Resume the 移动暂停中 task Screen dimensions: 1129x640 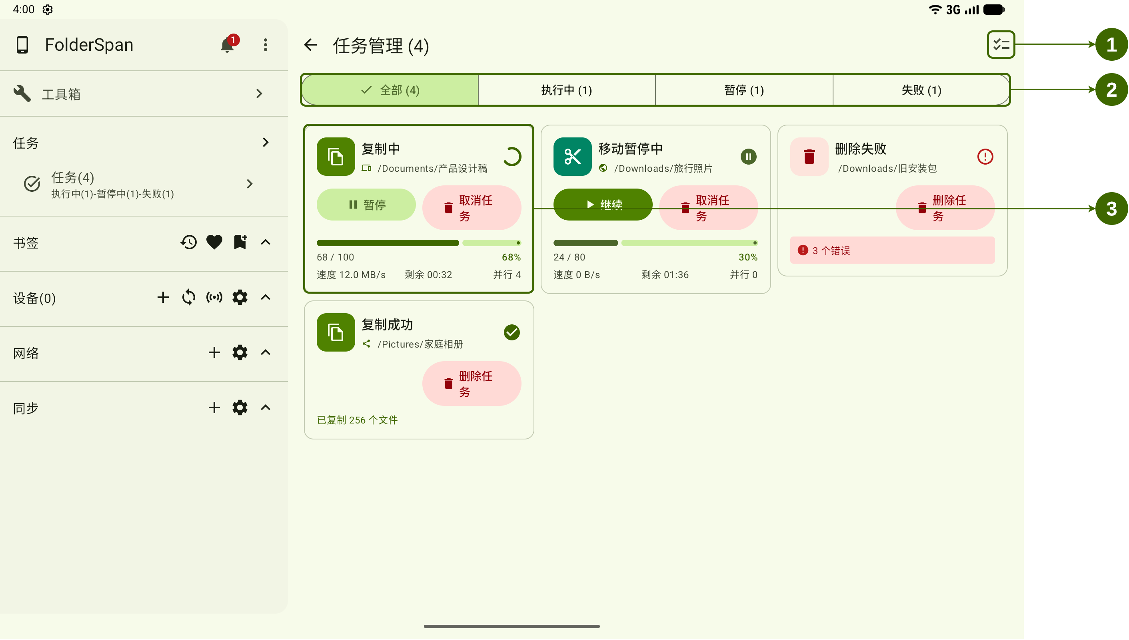603,205
